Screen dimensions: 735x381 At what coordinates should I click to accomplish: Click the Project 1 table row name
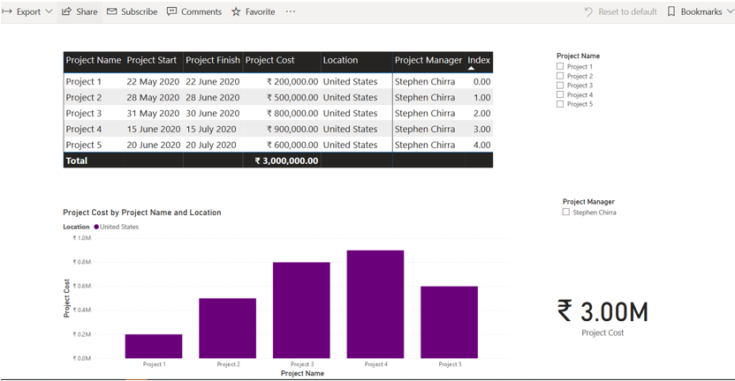pos(83,81)
